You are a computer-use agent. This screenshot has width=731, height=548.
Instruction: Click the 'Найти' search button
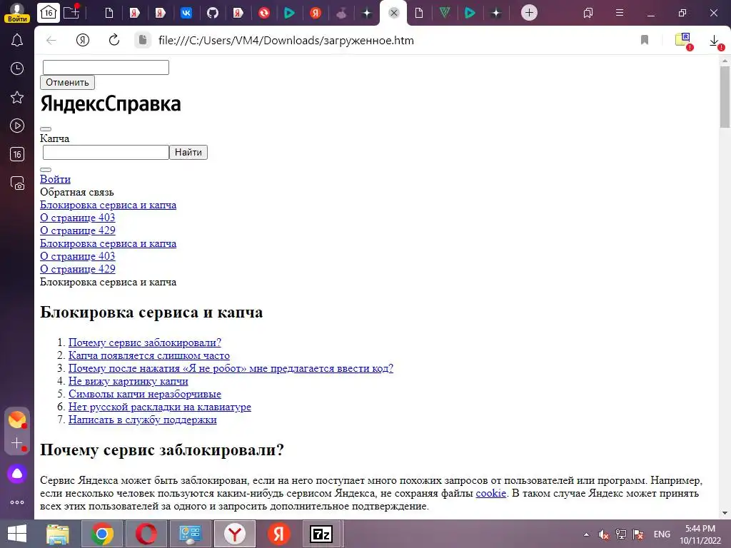(x=188, y=153)
